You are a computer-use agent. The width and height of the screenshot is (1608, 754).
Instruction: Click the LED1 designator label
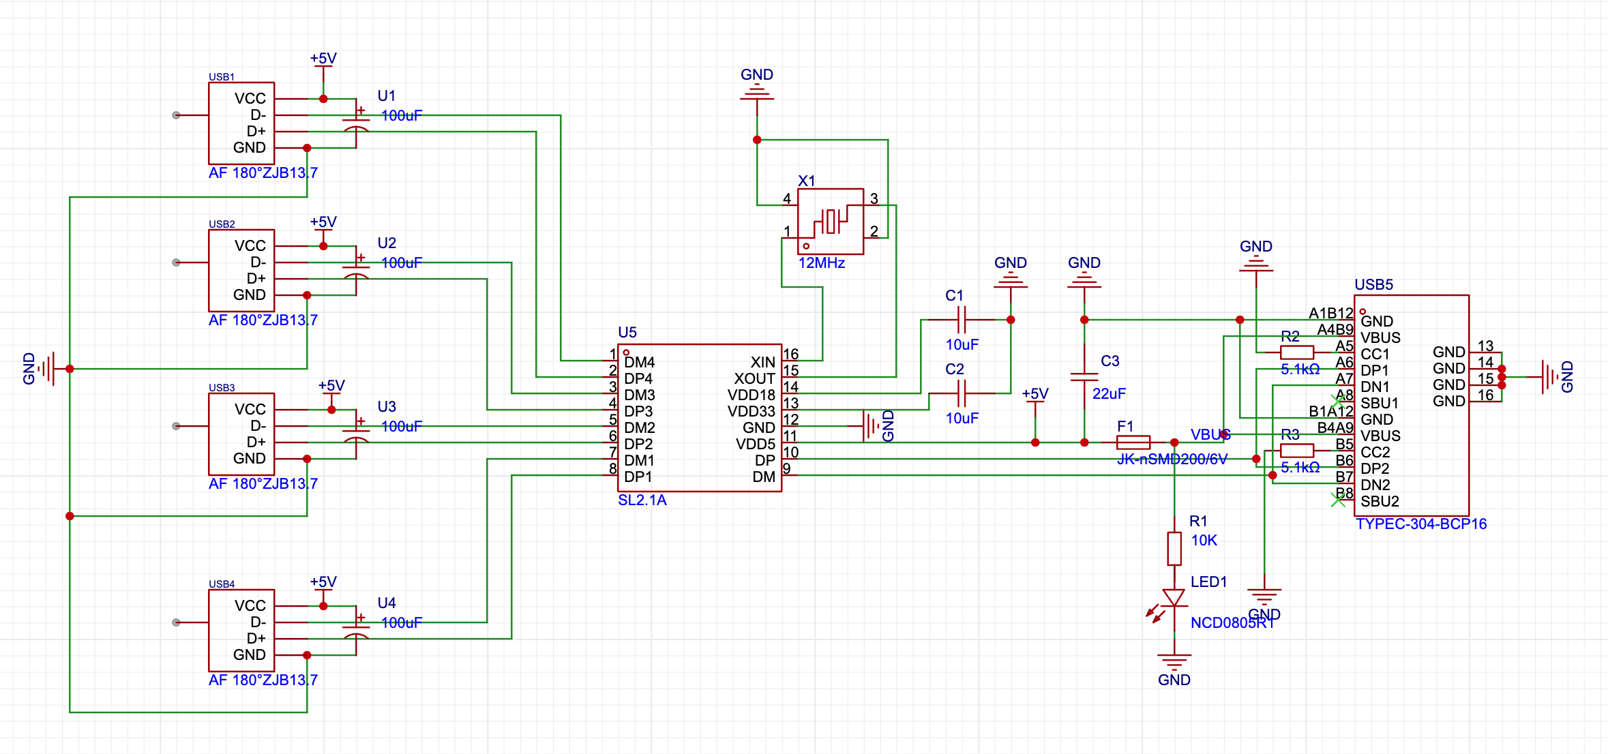click(x=1208, y=582)
